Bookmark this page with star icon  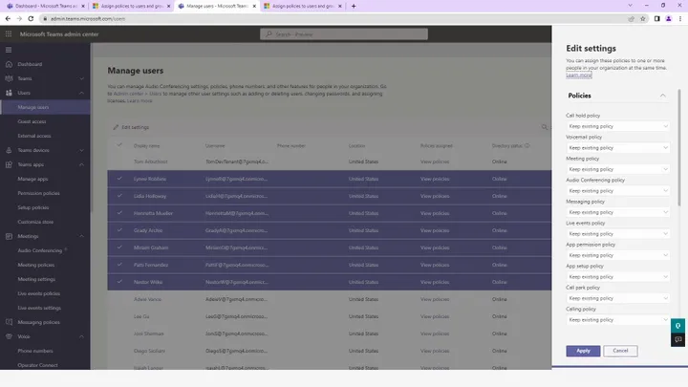click(x=643, y=18)
